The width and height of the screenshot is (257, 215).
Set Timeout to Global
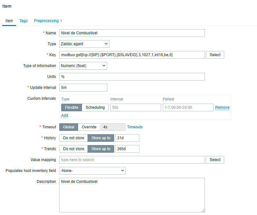pyautogui.click(x=69, y=127)
